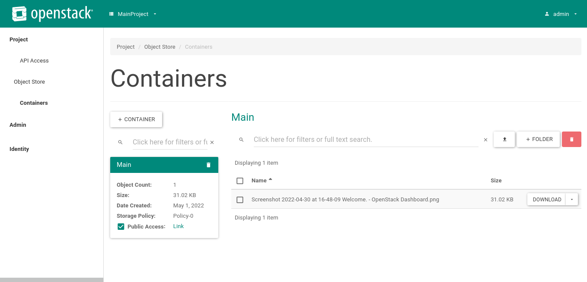The width and height of the screenshot is (587, 282).
Task: Click the admin user person icon
Action: 547,14
